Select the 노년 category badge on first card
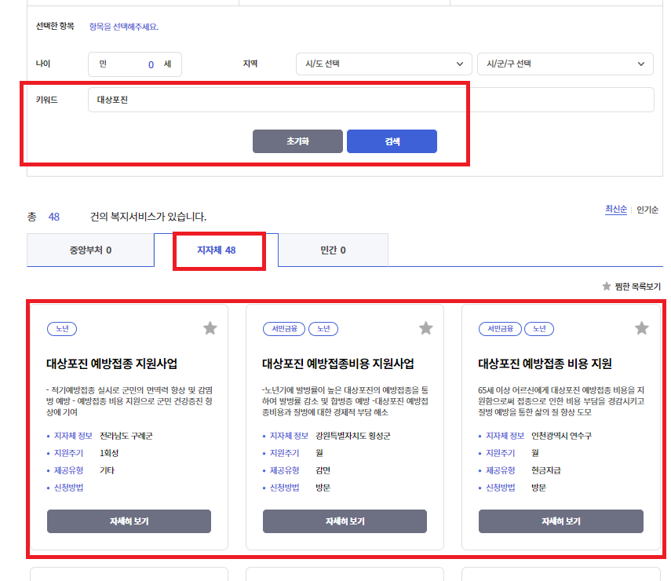The image size is (671, 581). pyautogui.click(x=63, y=330)
